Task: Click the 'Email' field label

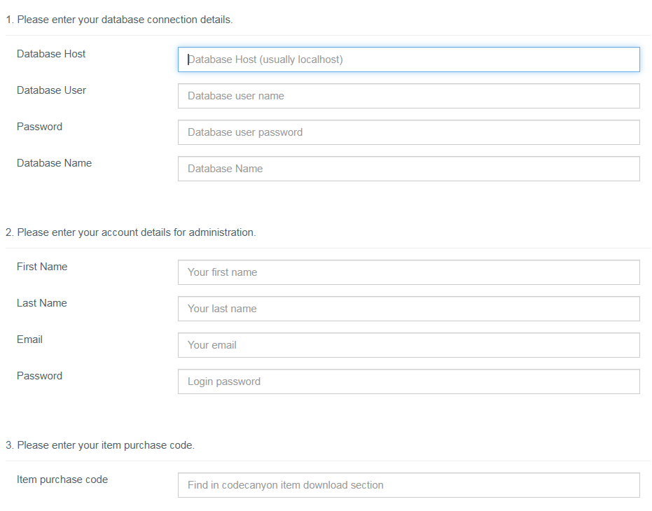Action: pos(29,339)
